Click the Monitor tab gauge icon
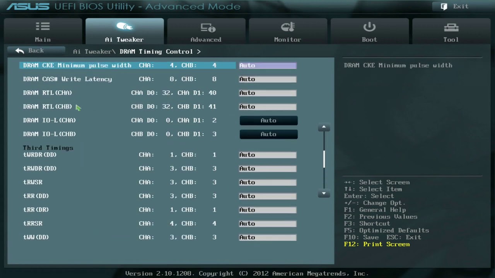Viewport: 495px width, 278px height. tap(288, 27)
